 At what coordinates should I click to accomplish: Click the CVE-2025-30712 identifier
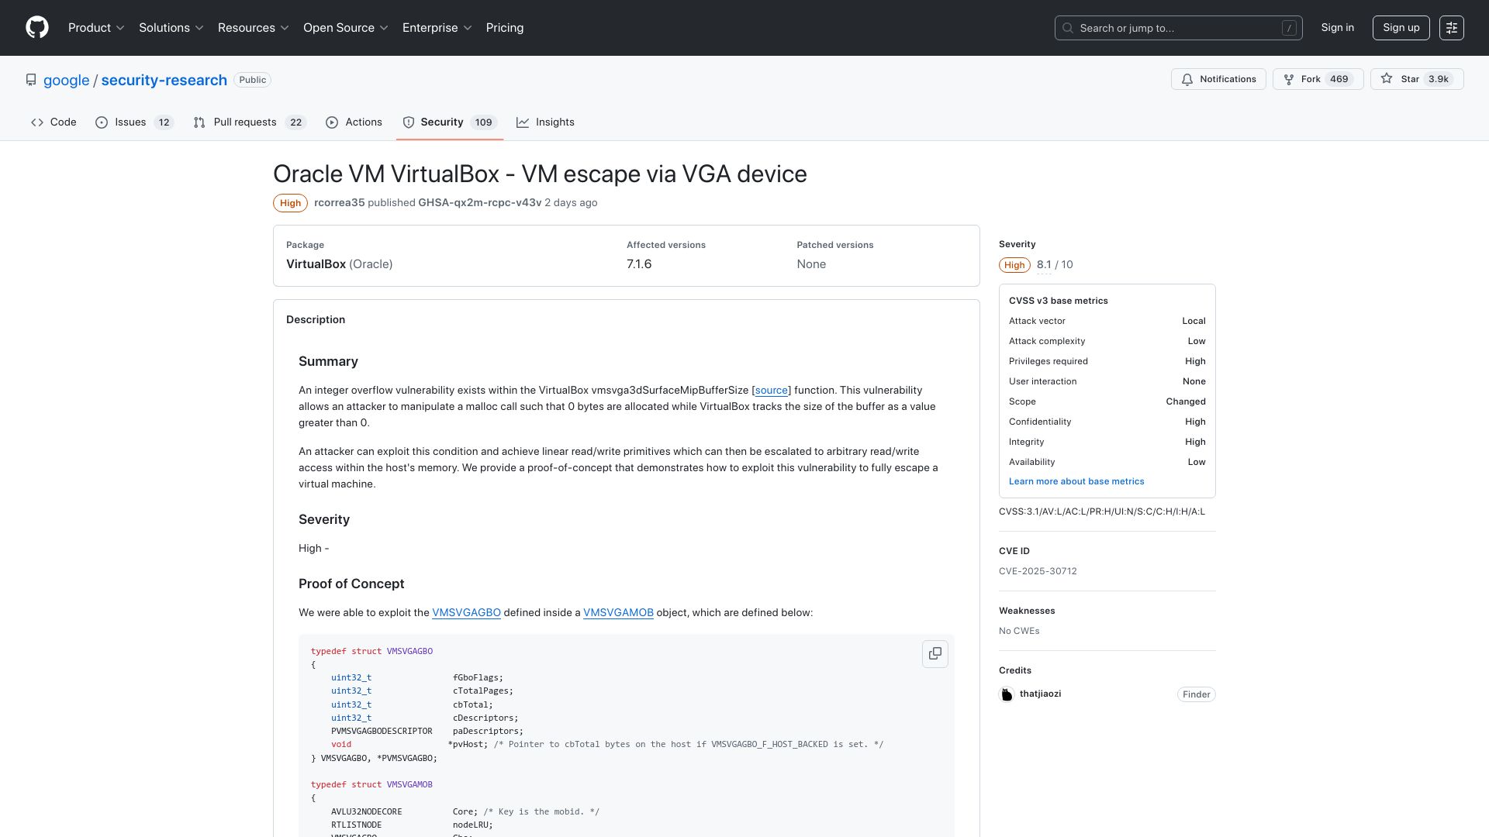pyautogui.click(x=1038, y=571)
